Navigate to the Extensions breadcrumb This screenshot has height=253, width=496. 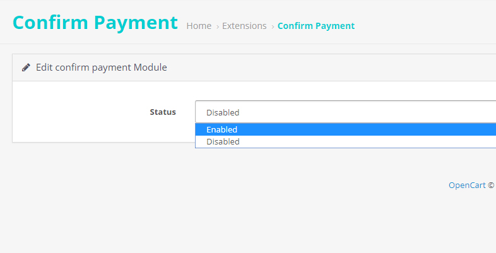(244, 26)
